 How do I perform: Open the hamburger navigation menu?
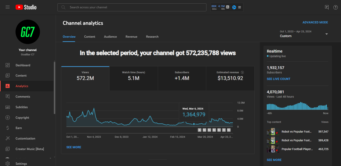pyautogui.click(x=8, y=7)
